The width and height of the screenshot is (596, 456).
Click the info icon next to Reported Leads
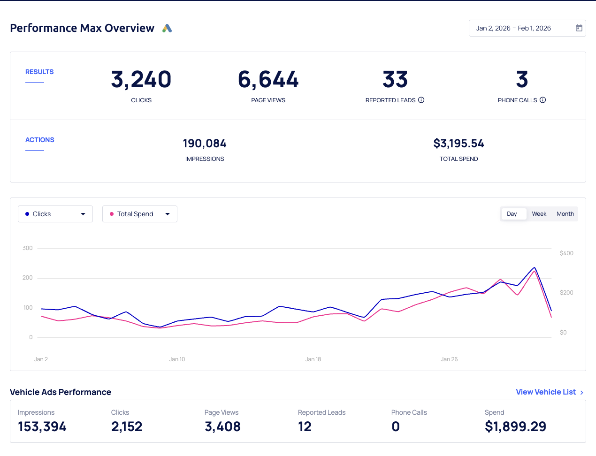(x=421, y=100)
